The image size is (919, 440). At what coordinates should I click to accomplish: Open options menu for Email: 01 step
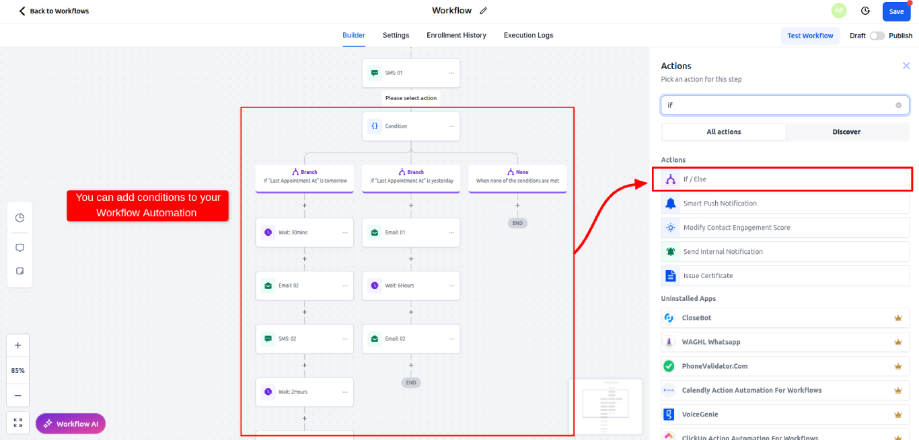point(451,232)
